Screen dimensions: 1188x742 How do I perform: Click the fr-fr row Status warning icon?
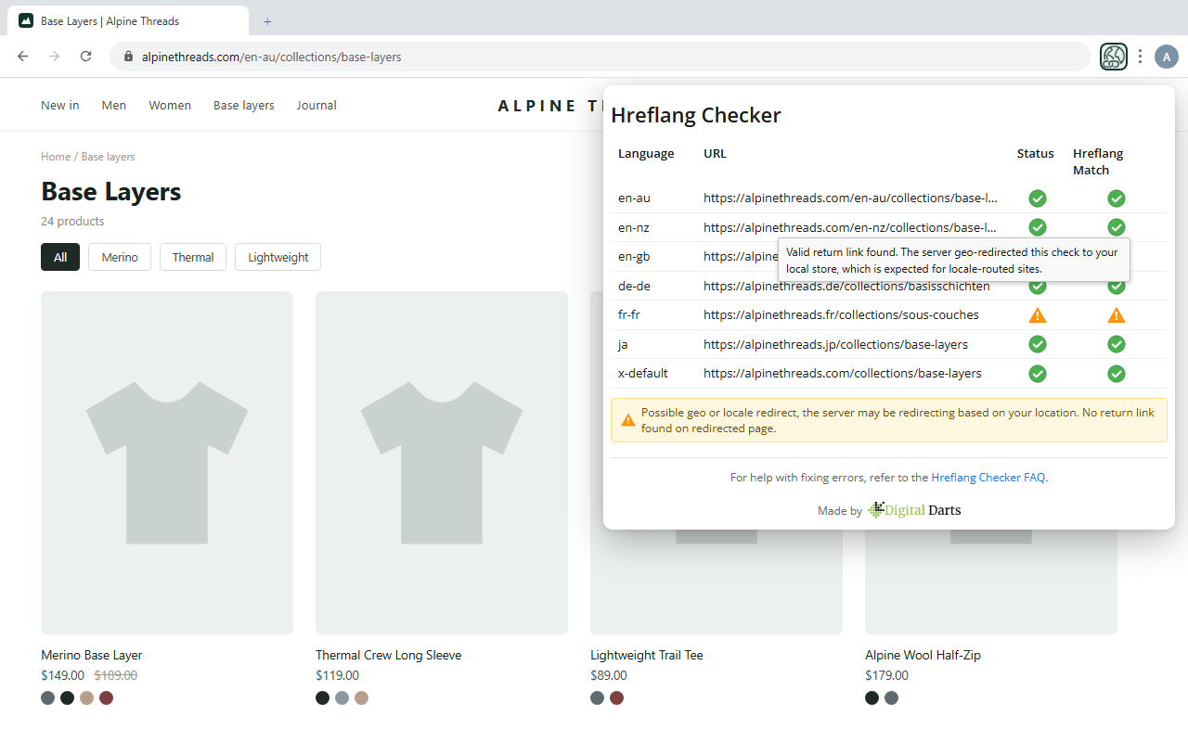(1038, 315)
